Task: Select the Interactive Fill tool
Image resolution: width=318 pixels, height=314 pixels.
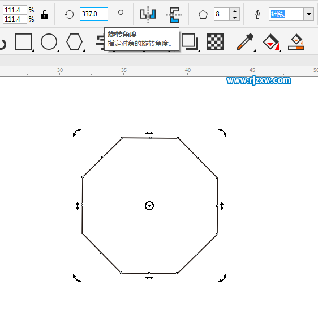Action: [x=271, y=42]
